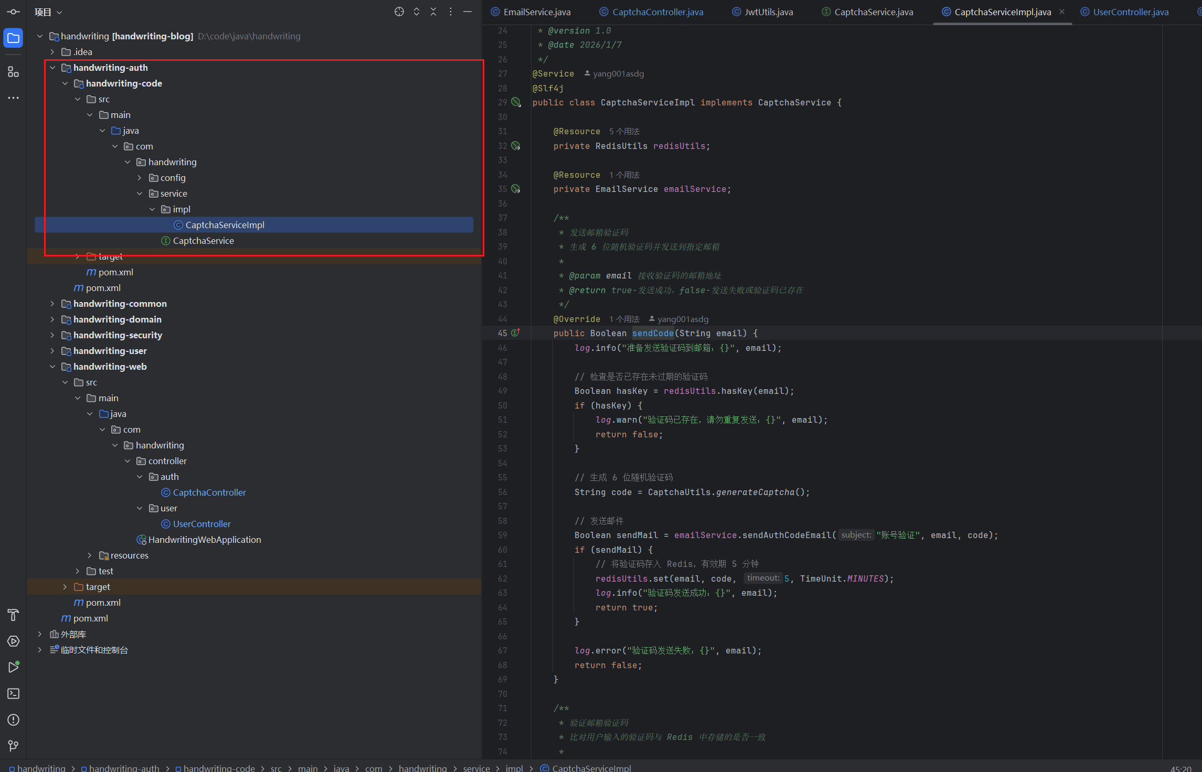The height and width of the screenshot is (772, 1202).
Task: Click the '5 个用法' usages hint
Action: 624,132
